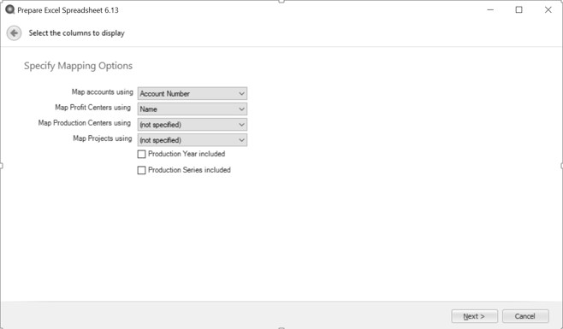Tick Production Series included checkbox
This screenshot has height=329, width=563.
[141, 170]
